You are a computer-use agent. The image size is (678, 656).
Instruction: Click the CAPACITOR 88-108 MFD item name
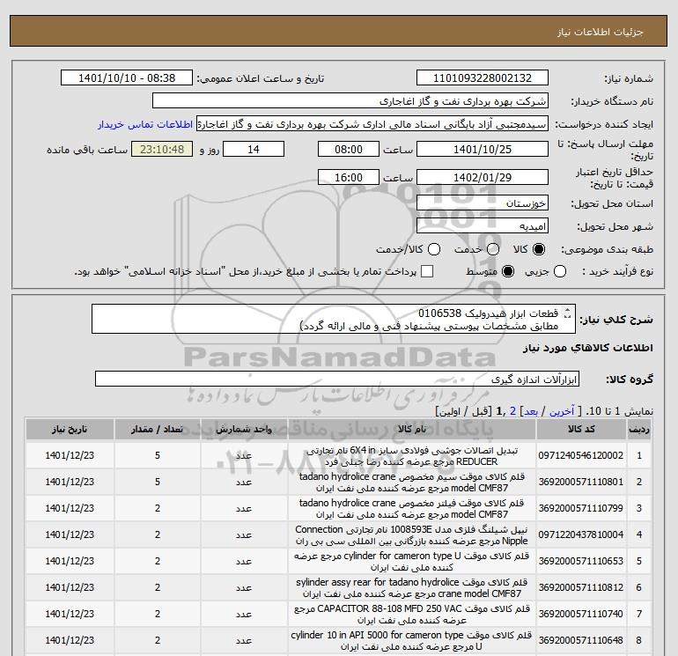tap(412, 614)
